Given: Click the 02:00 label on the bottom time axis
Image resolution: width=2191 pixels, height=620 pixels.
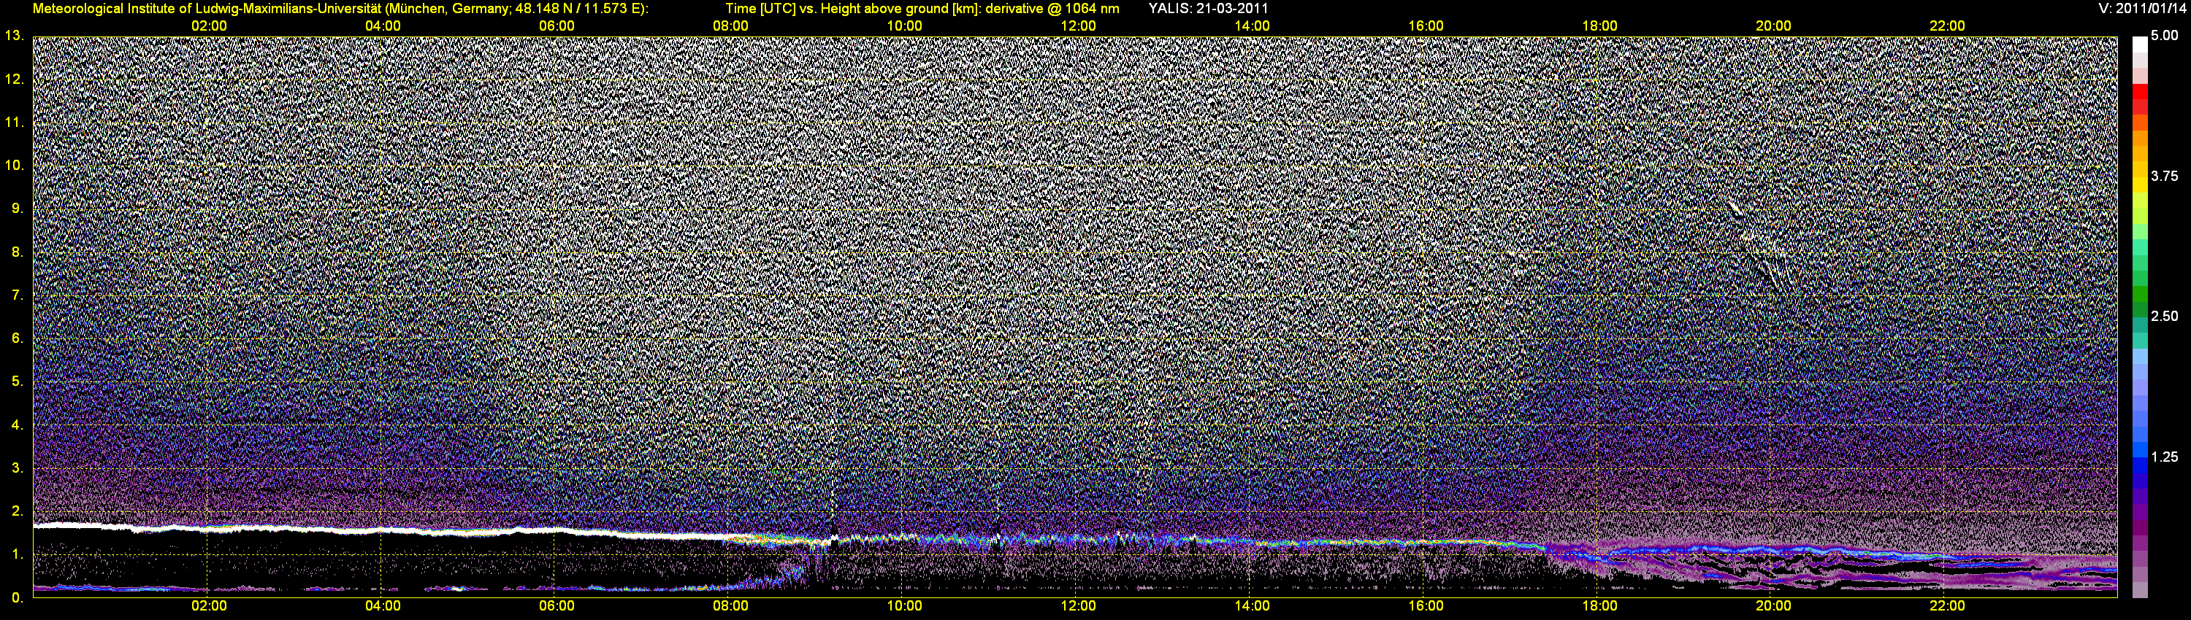Looking at the screenshot, I should pyautogui.click(x=208, y=606).
